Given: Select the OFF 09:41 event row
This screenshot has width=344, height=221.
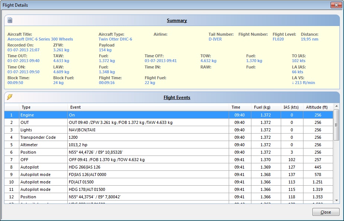Looking at the screenshot, I should 169,160.
